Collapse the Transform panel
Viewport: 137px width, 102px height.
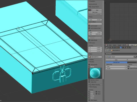(x=89, y=1)
